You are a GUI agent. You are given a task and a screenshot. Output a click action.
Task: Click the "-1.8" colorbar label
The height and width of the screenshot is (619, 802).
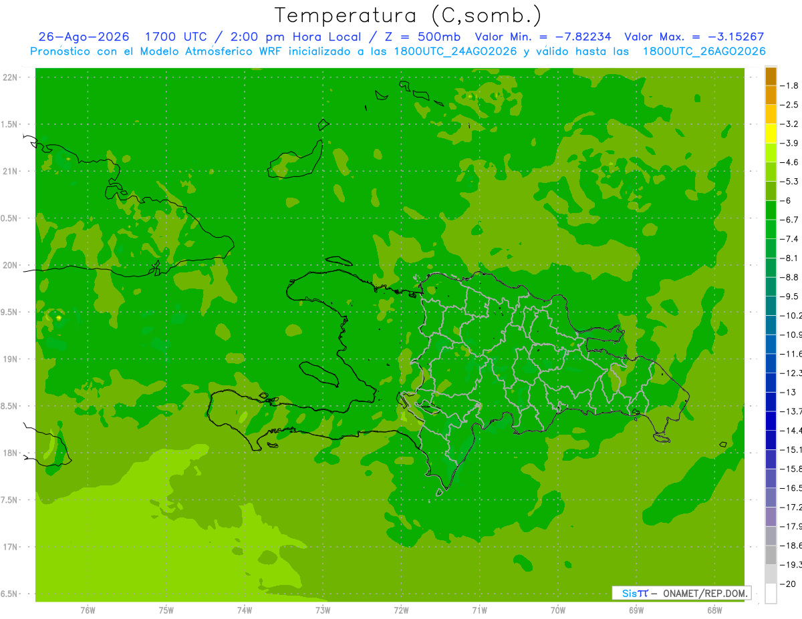point(789,85)
